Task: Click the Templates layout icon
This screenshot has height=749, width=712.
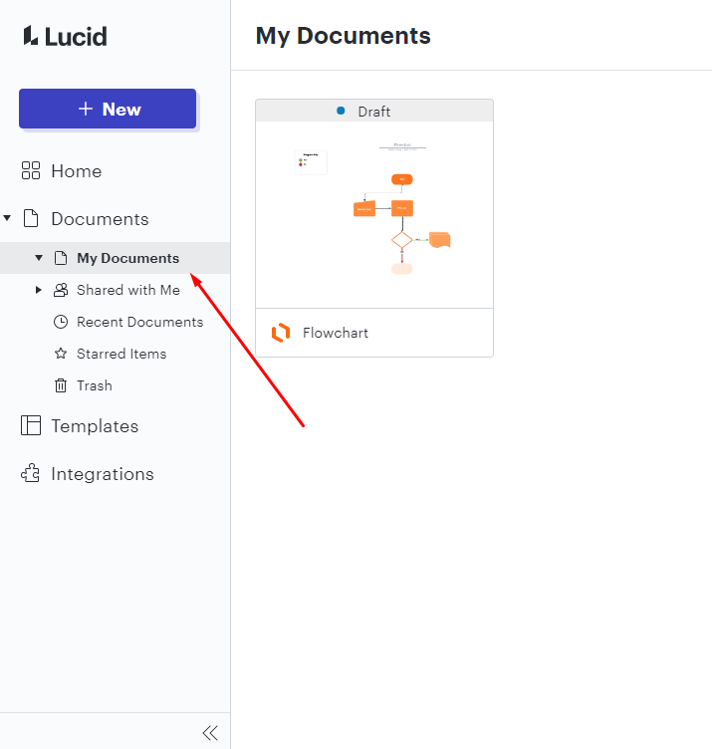Action: pyautogui.click(x=31, y=425)
